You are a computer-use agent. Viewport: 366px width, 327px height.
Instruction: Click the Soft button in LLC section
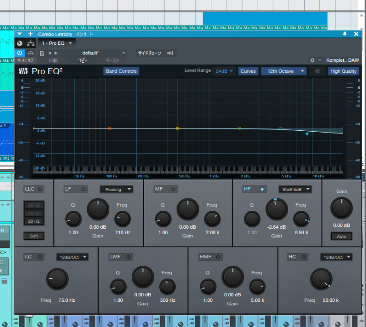point(34,236)
